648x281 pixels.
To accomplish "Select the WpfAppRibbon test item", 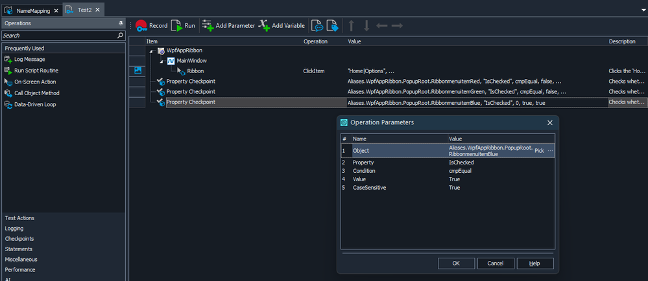I will 184,51.
